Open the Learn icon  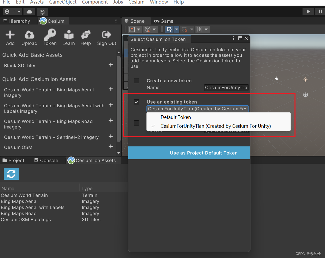pyautogui.click(x=69, y=35)
